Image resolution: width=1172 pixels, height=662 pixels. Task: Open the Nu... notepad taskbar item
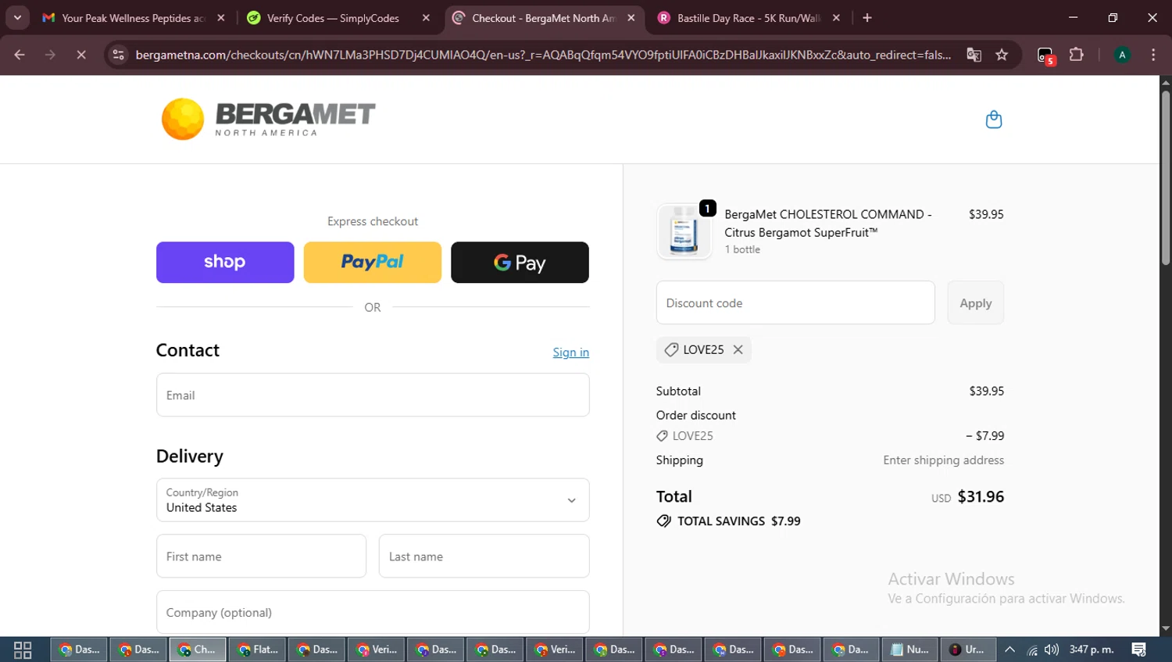(x=909, y=649)
